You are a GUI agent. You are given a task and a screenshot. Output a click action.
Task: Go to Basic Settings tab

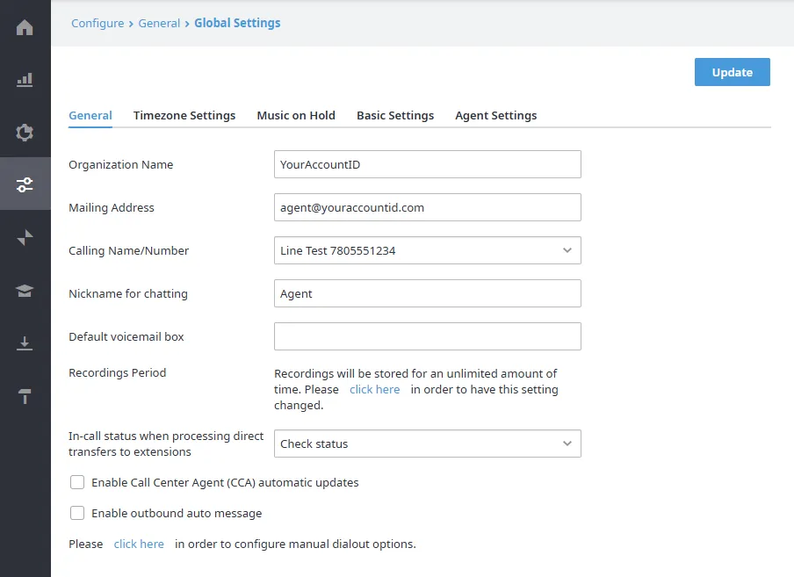pos(395,115)
